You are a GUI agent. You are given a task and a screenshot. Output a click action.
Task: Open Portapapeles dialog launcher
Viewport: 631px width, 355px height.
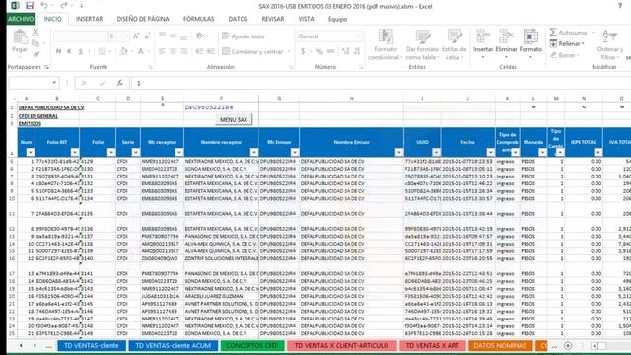coord(47,67)
